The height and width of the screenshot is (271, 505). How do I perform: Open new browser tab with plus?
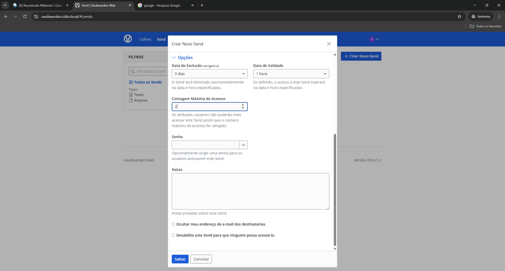[x=202, y=5]
